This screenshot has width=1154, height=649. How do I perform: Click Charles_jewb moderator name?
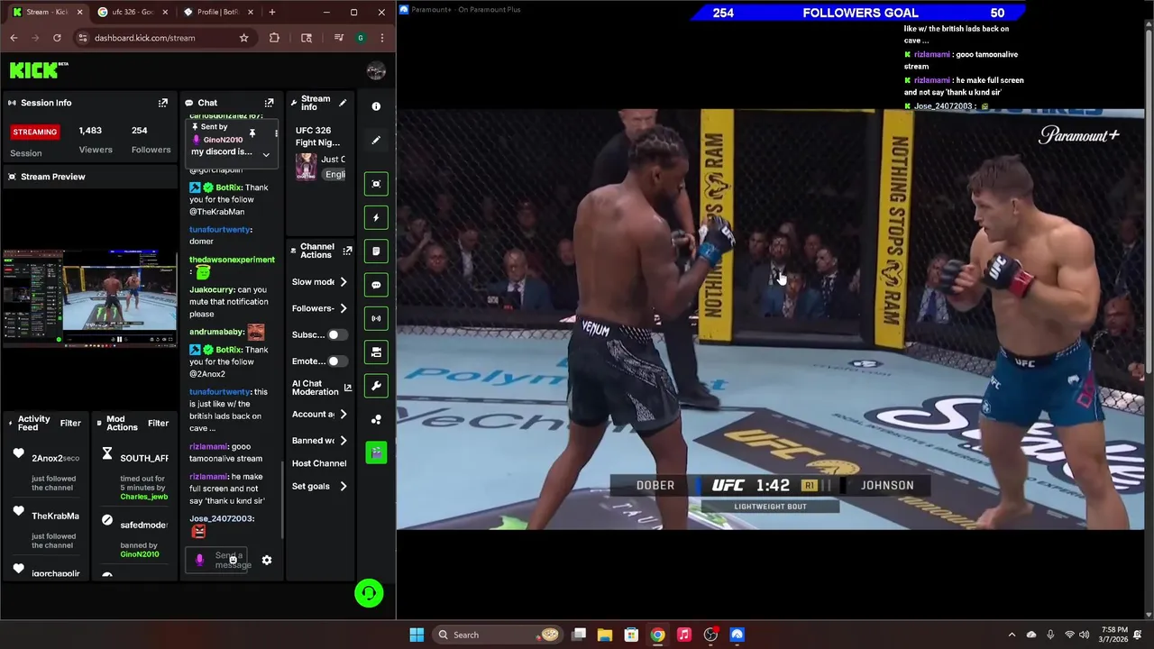pos(144,497)
